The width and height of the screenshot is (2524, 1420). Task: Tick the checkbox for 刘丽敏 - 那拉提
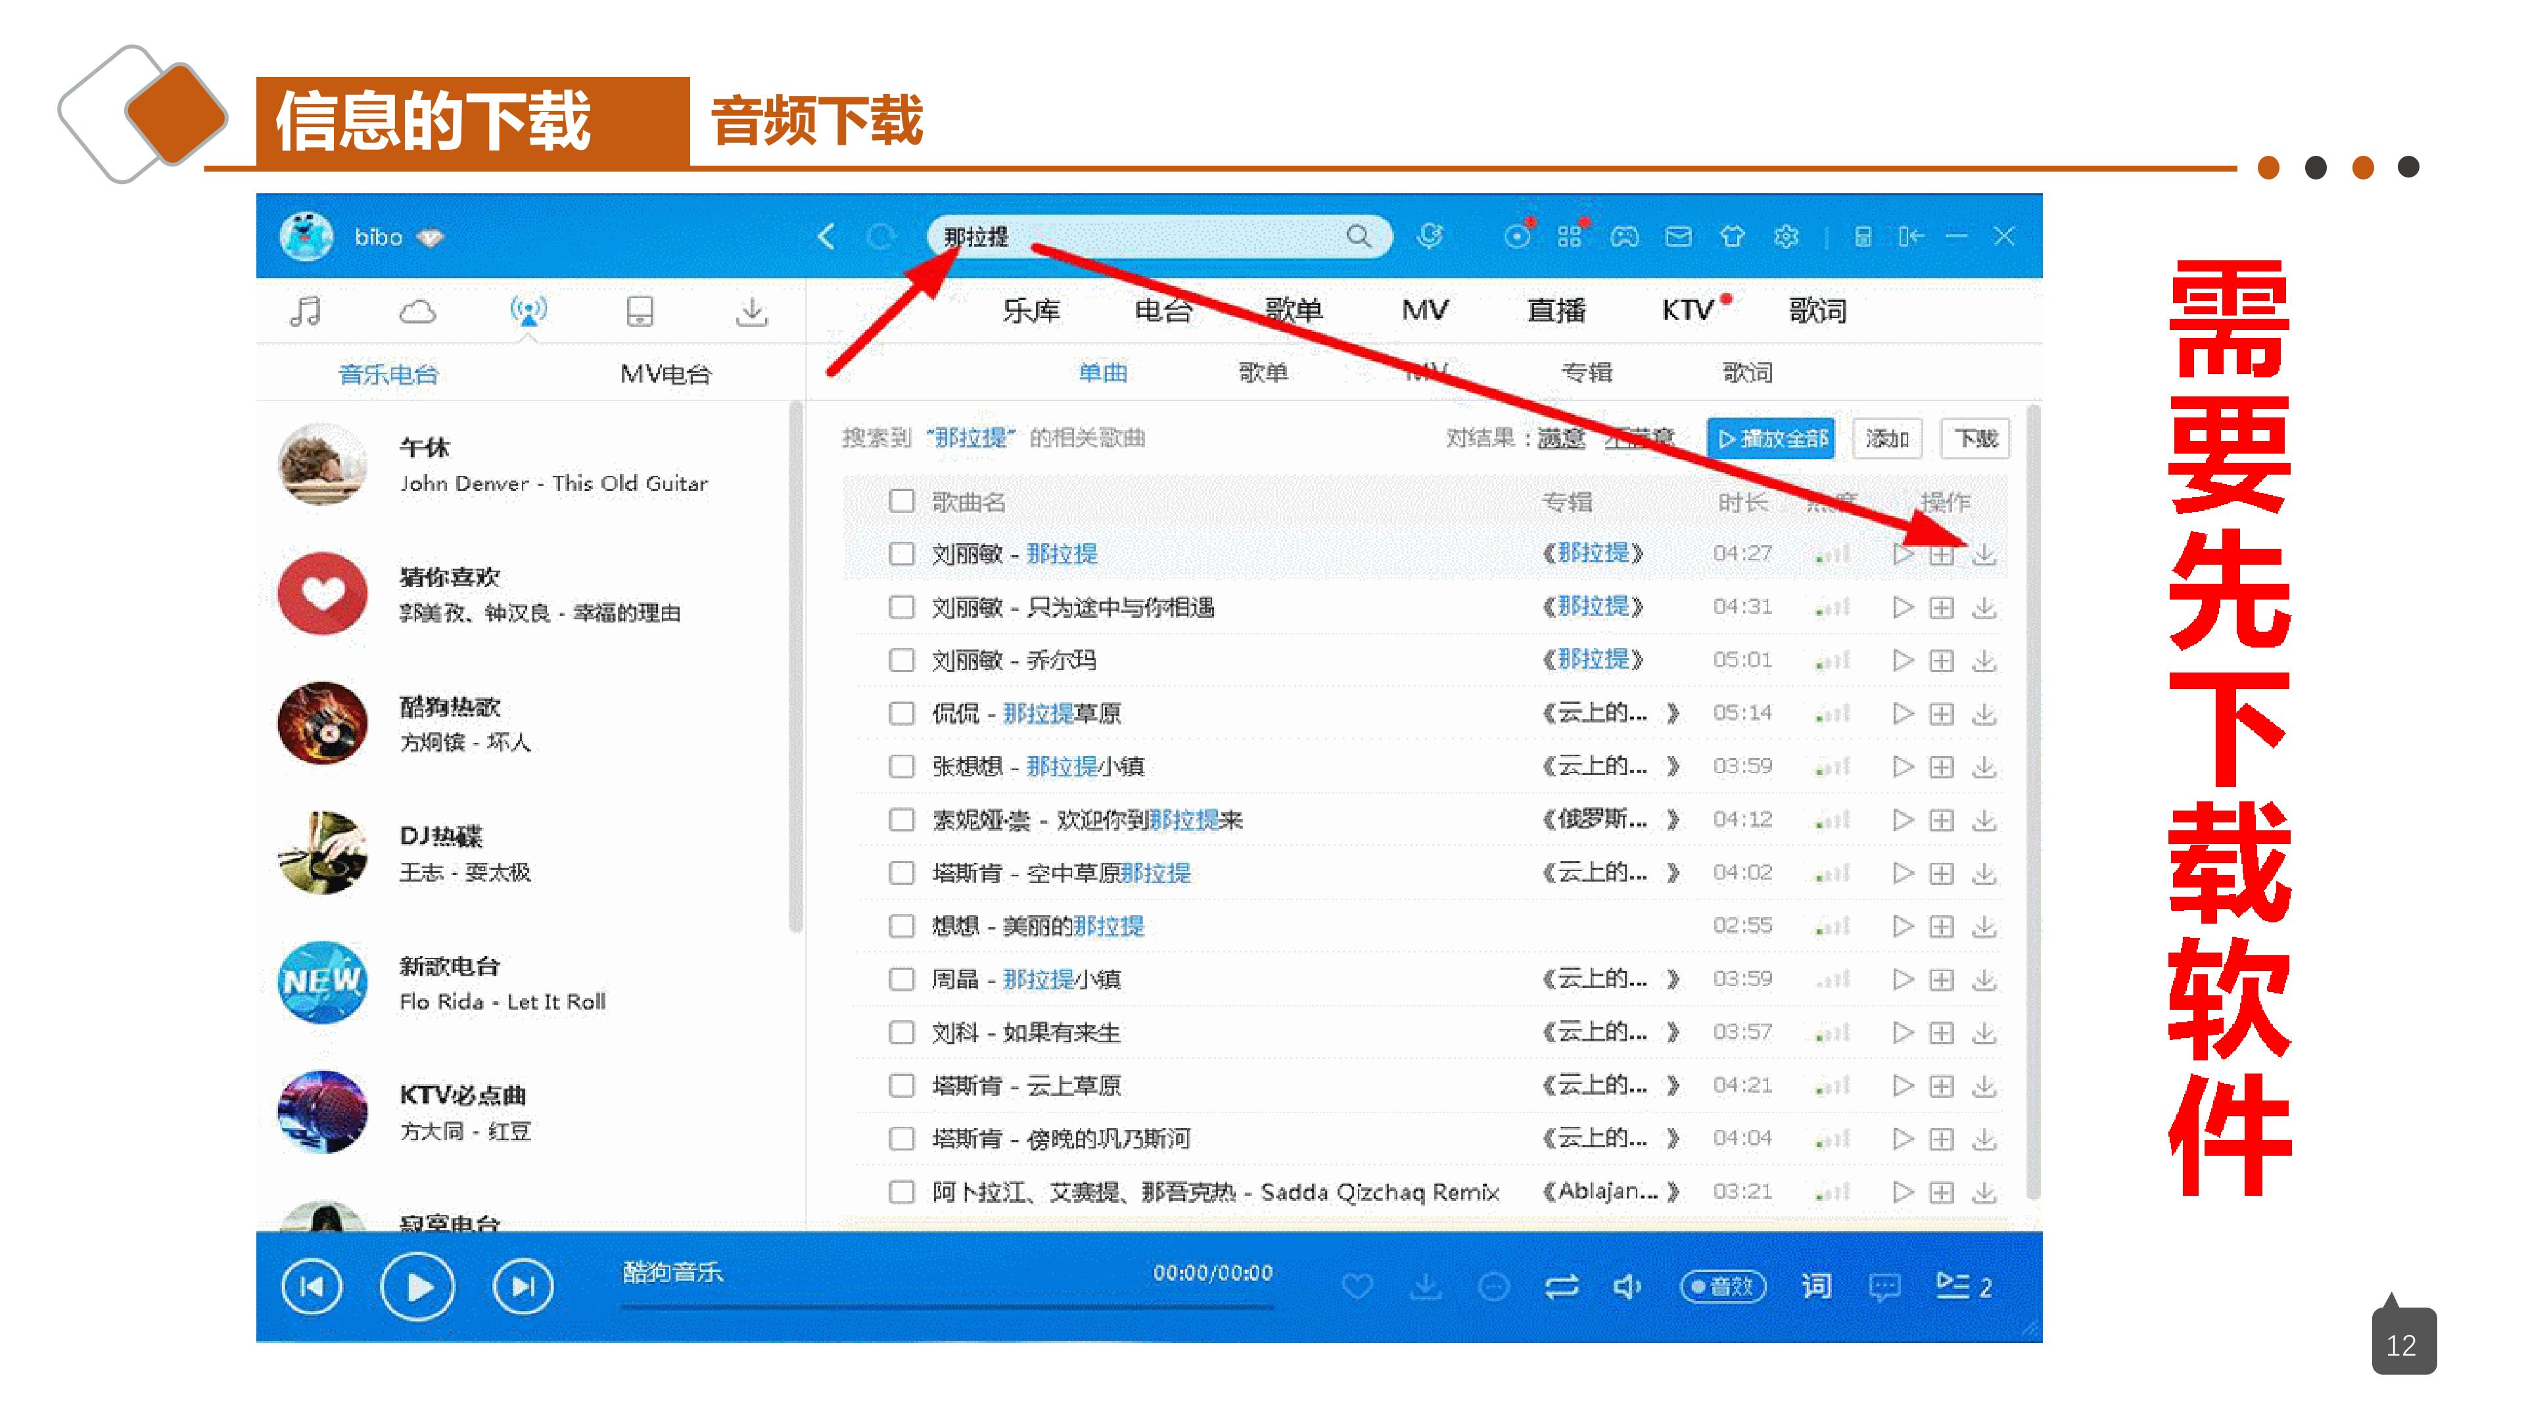pos(901,554)
